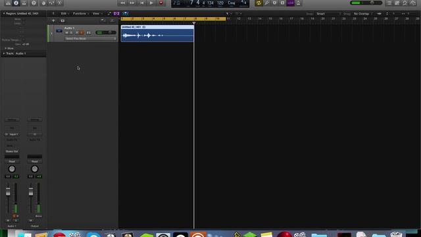Expand the More disclosure triangle in the Region inspector
This screenshot has height=237, width=421.
coord(6,48)
